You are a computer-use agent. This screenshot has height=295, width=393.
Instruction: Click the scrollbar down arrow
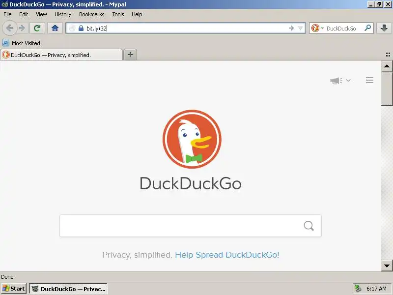(387, 265)
